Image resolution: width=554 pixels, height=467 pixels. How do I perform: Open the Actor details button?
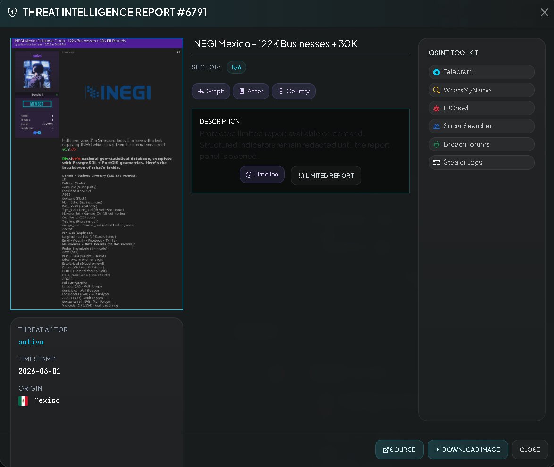click(x=251, y=91)
